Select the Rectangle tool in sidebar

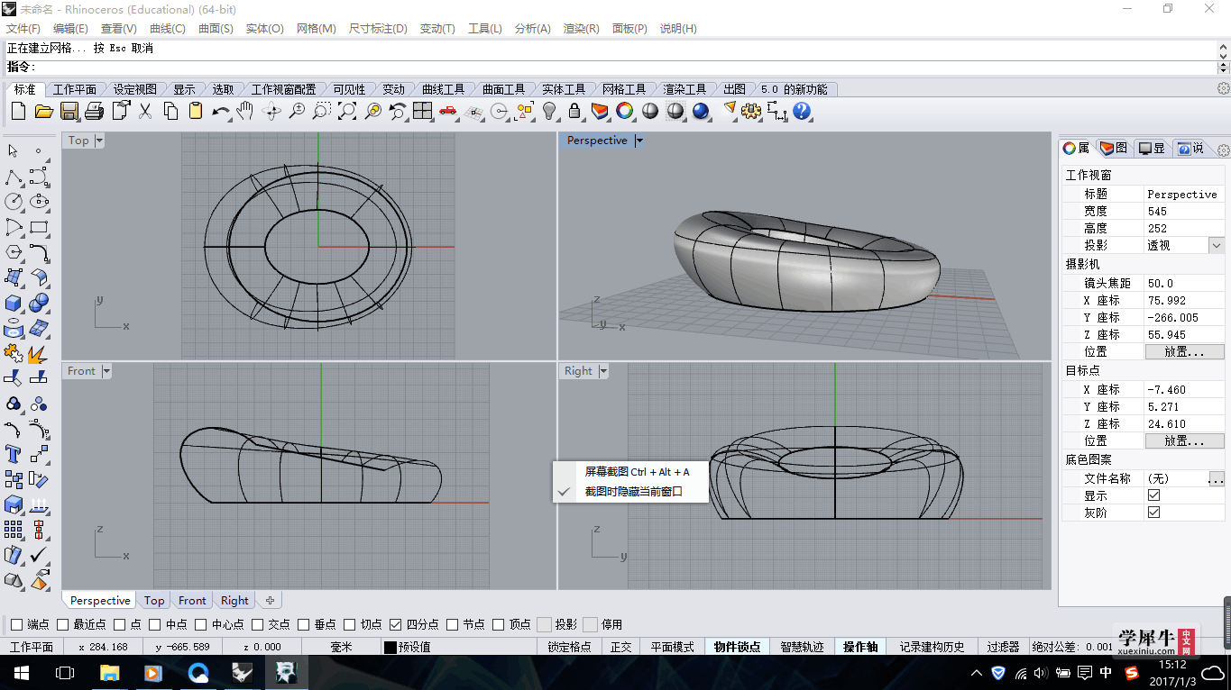point(39,227)
